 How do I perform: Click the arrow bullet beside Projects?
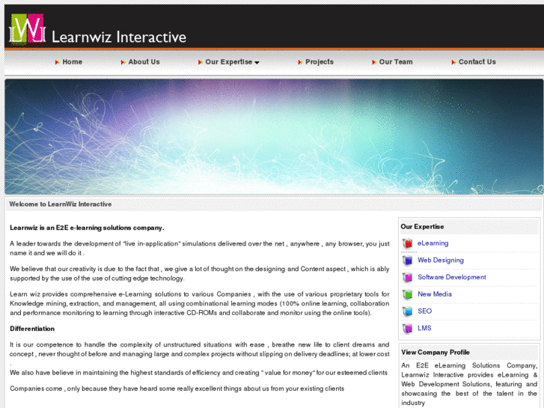coord(300,62)
